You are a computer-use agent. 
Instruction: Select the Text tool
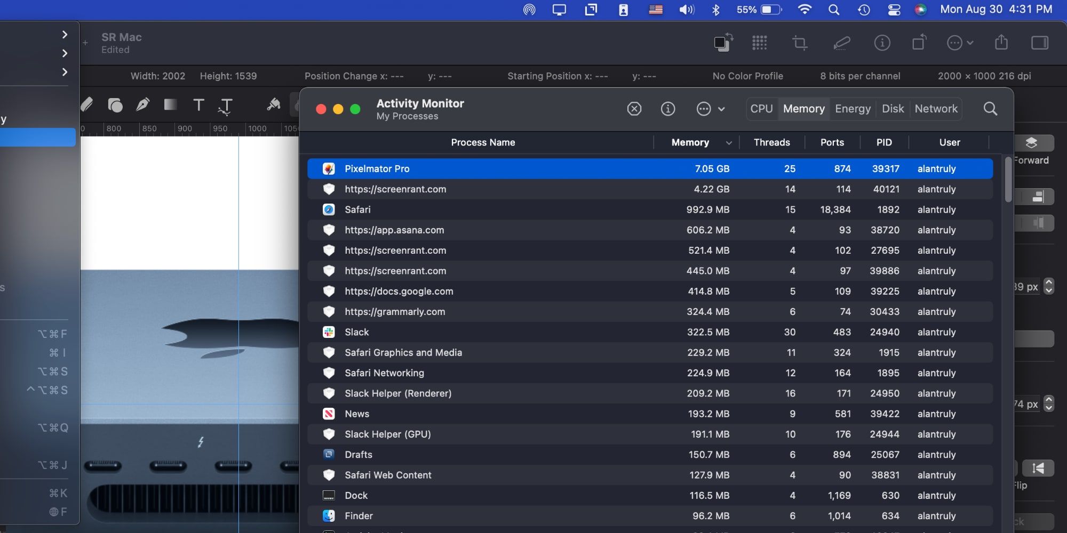coord(198,105)
